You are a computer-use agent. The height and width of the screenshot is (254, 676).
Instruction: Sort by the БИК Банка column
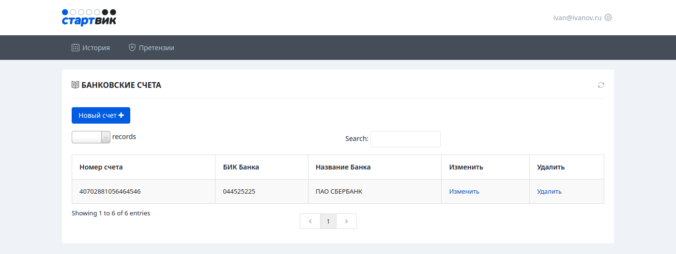coord(241,167)
